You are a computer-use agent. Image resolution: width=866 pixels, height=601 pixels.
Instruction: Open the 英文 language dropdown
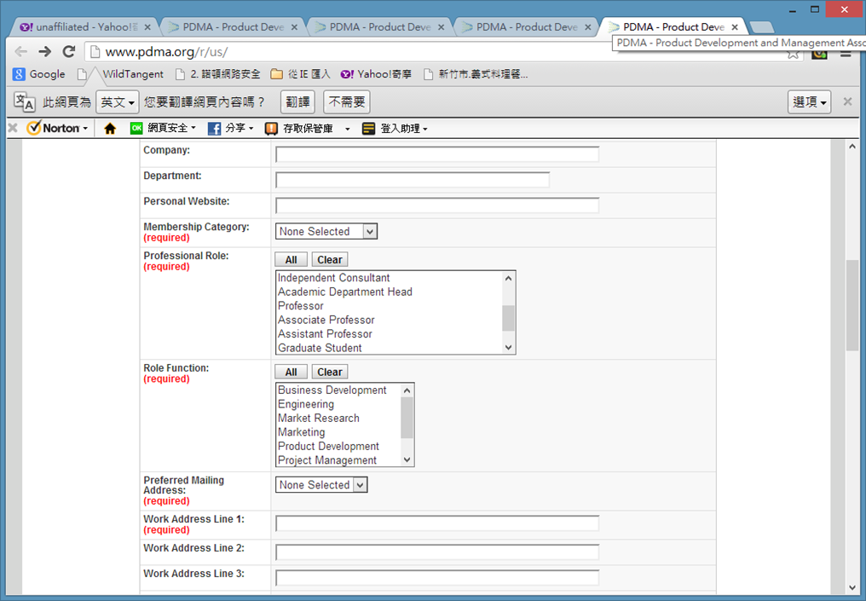click(118, 102)
